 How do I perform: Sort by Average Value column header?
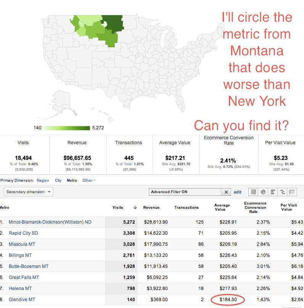click(222, 207)
